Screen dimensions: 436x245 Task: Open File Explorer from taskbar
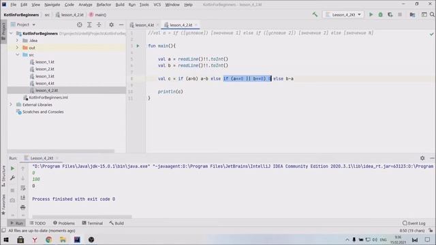click(63, 240)
